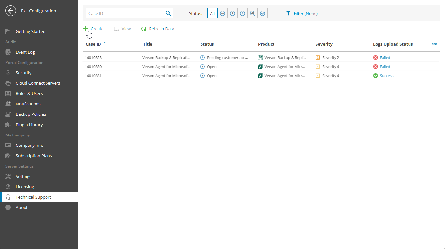This screenshot has height=249, width=445.
Task: Click the Security shield icon
Action: pyautogui.click(x=8, y=73)
